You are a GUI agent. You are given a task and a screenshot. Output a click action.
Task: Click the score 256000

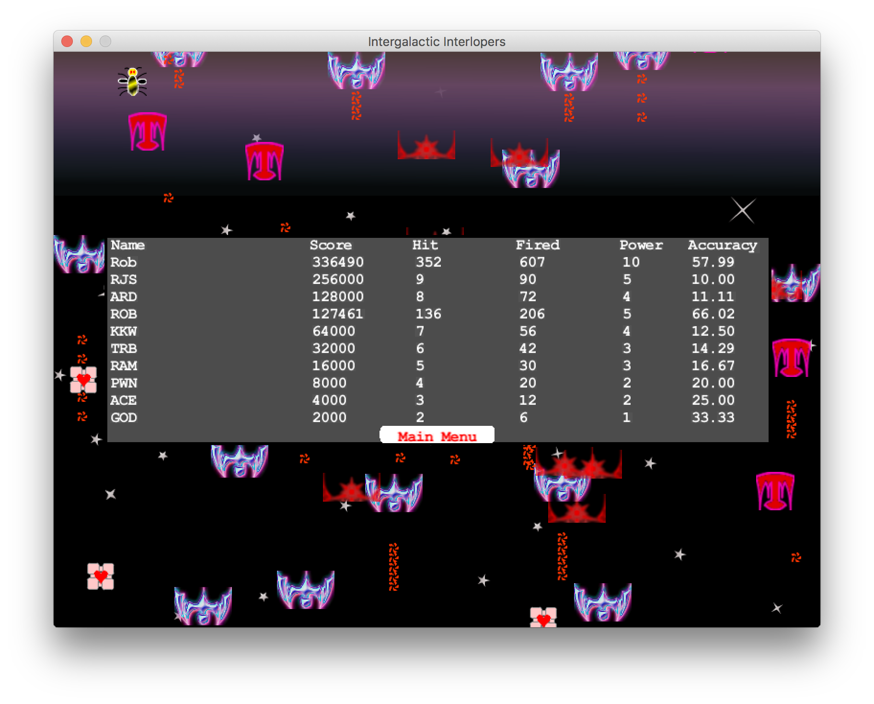338,280
